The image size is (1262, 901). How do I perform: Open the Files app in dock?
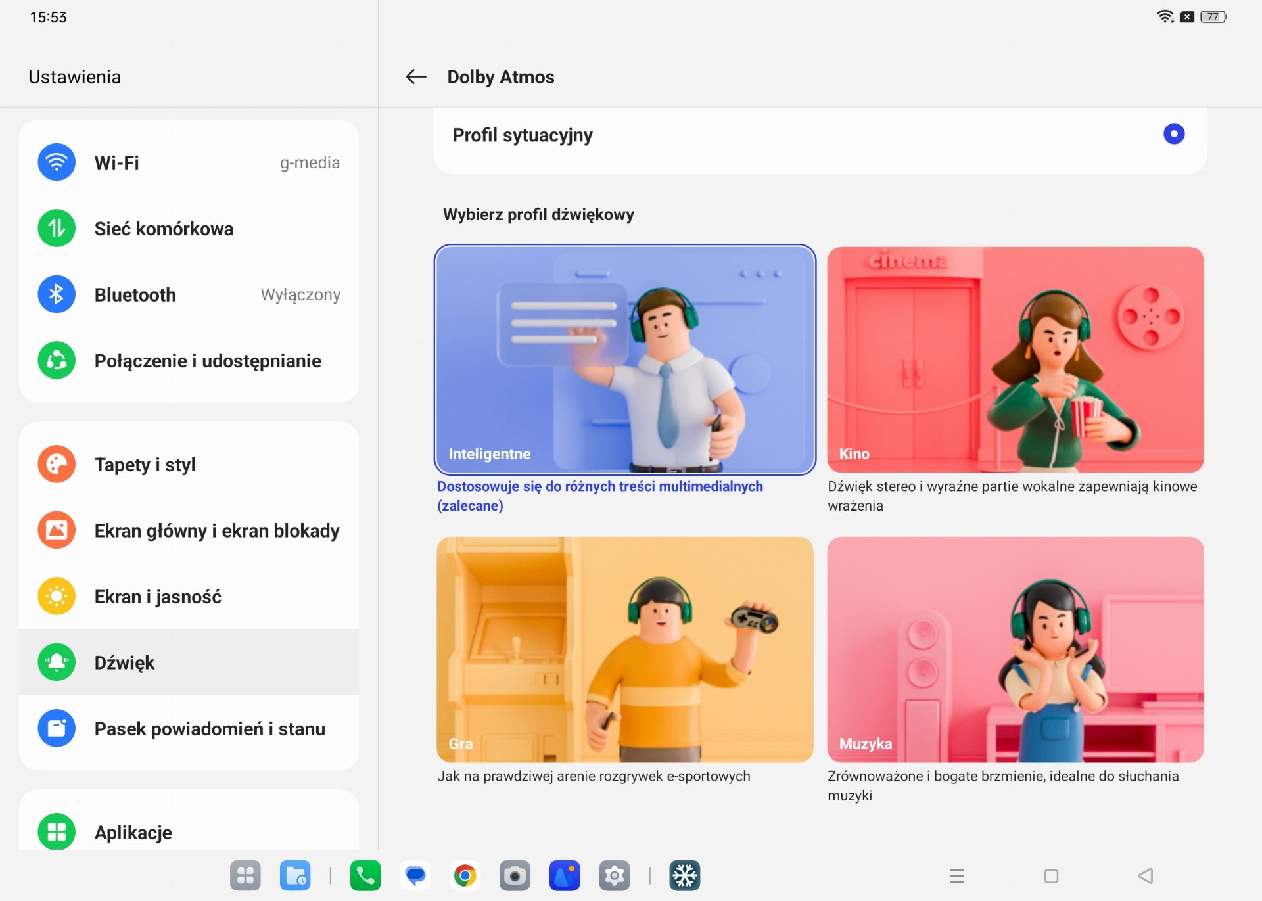pos(295,875)
